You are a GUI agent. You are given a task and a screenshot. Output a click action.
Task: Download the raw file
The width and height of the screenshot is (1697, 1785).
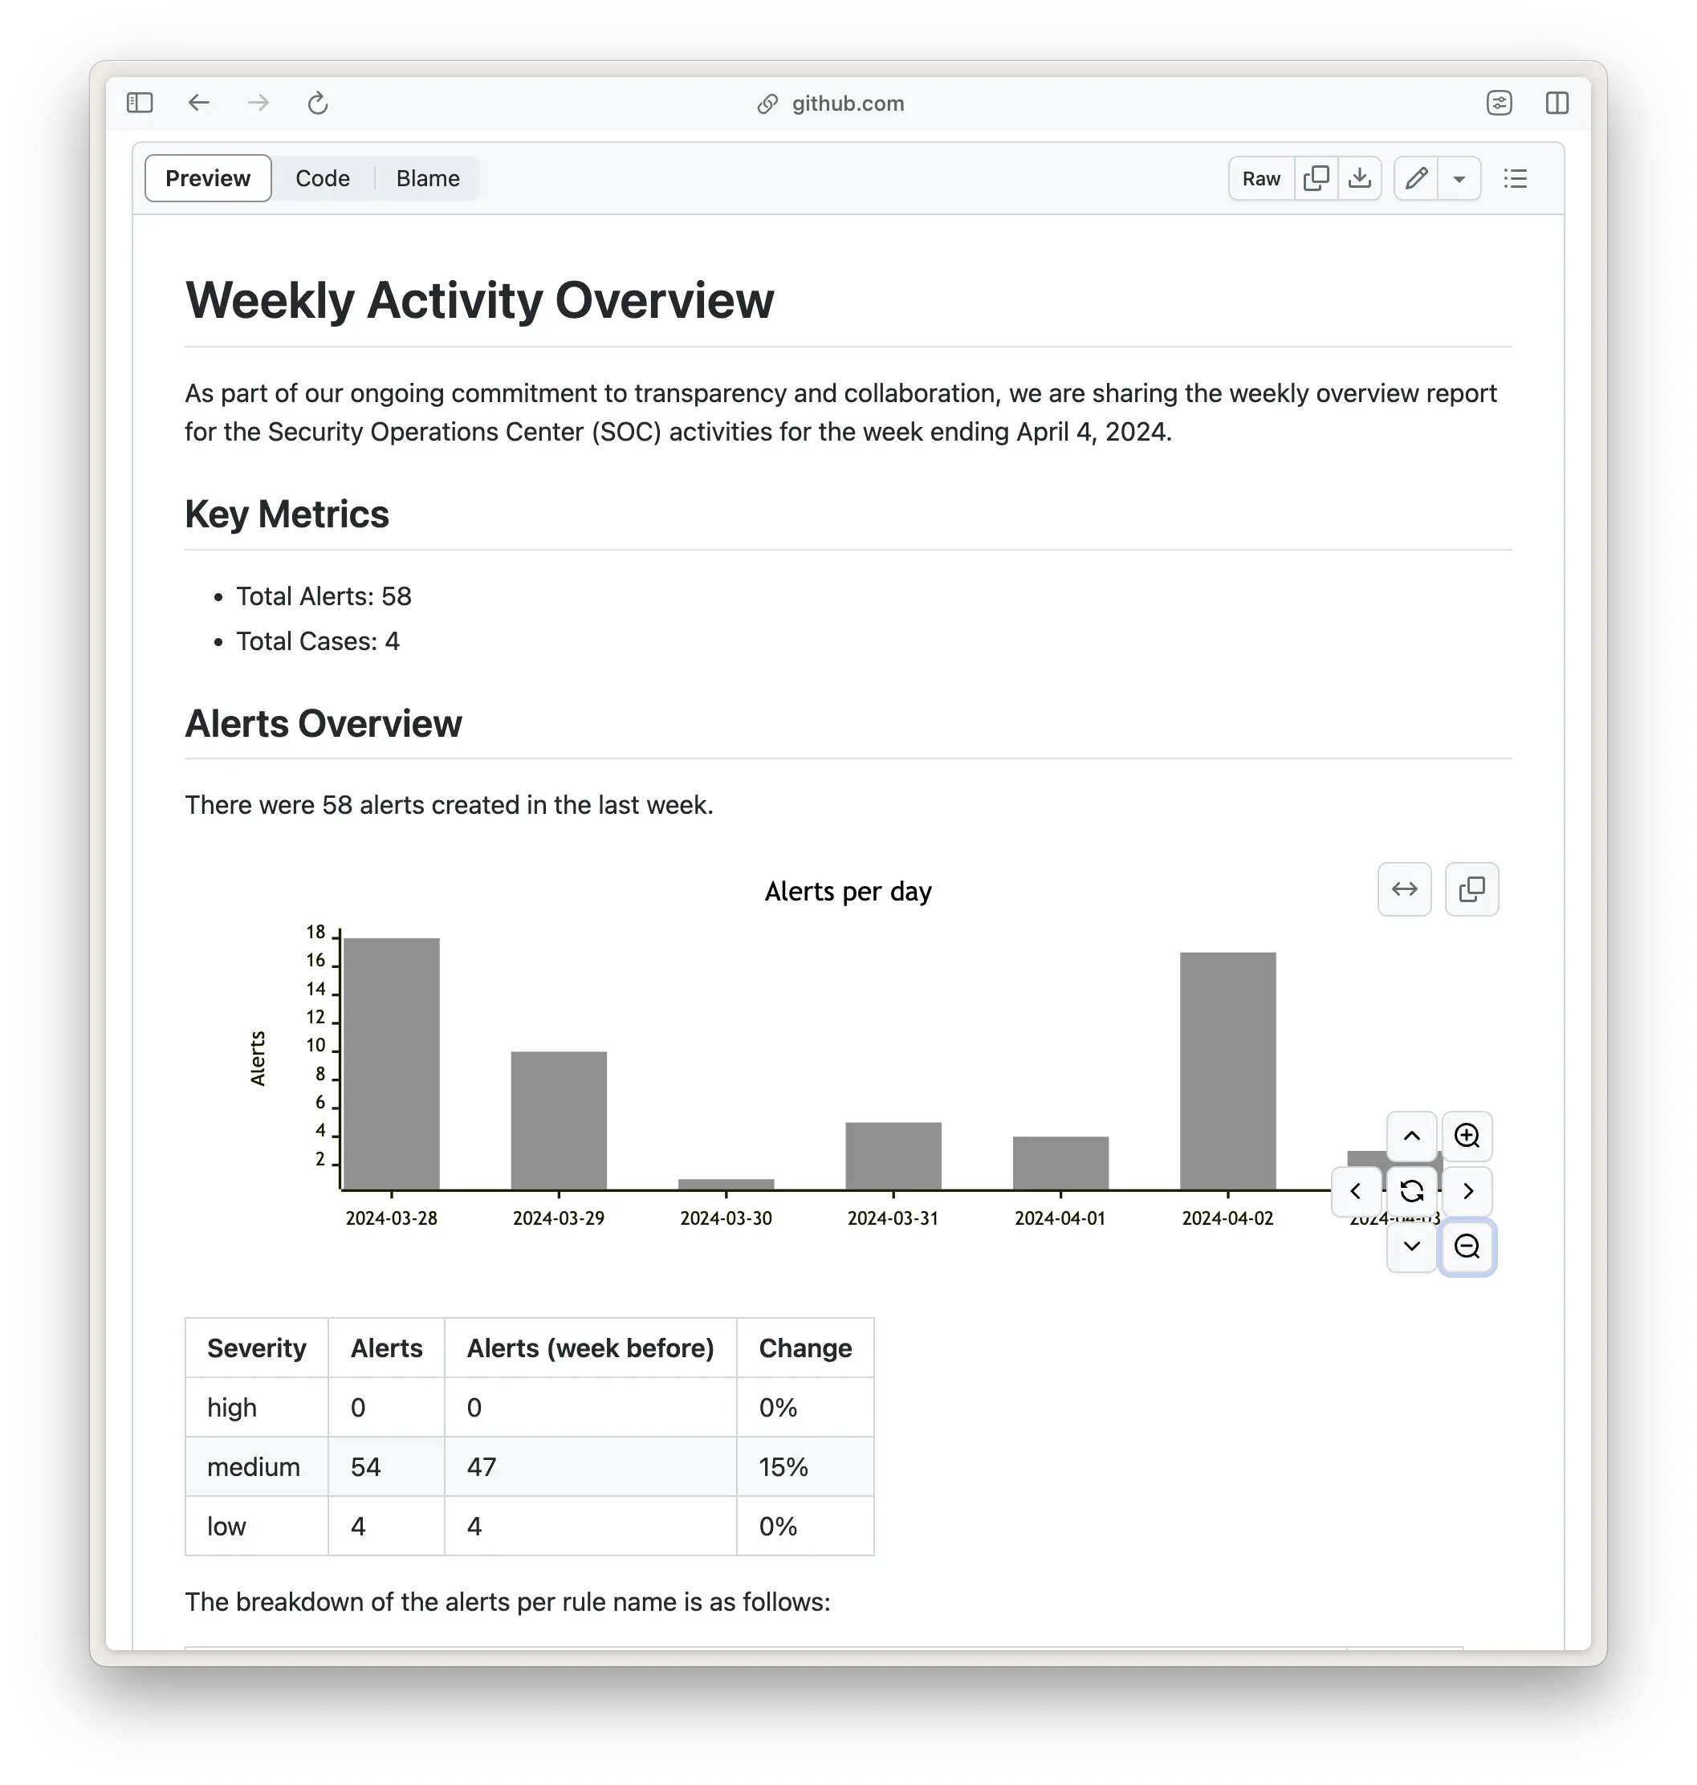coord(1359,178)
